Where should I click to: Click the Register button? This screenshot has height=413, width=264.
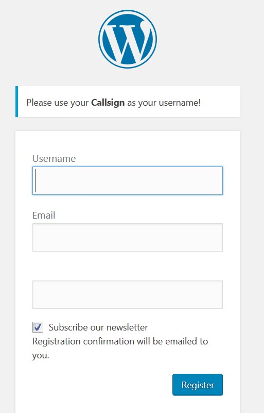pos(198,385)
